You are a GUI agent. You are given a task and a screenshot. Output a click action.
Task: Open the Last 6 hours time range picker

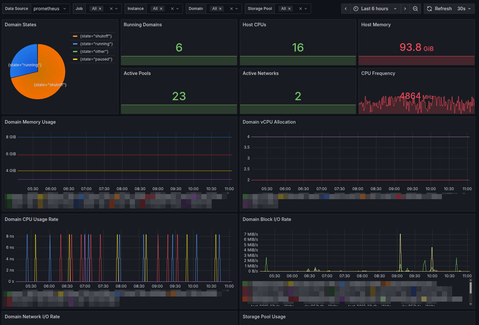[375, 9]
